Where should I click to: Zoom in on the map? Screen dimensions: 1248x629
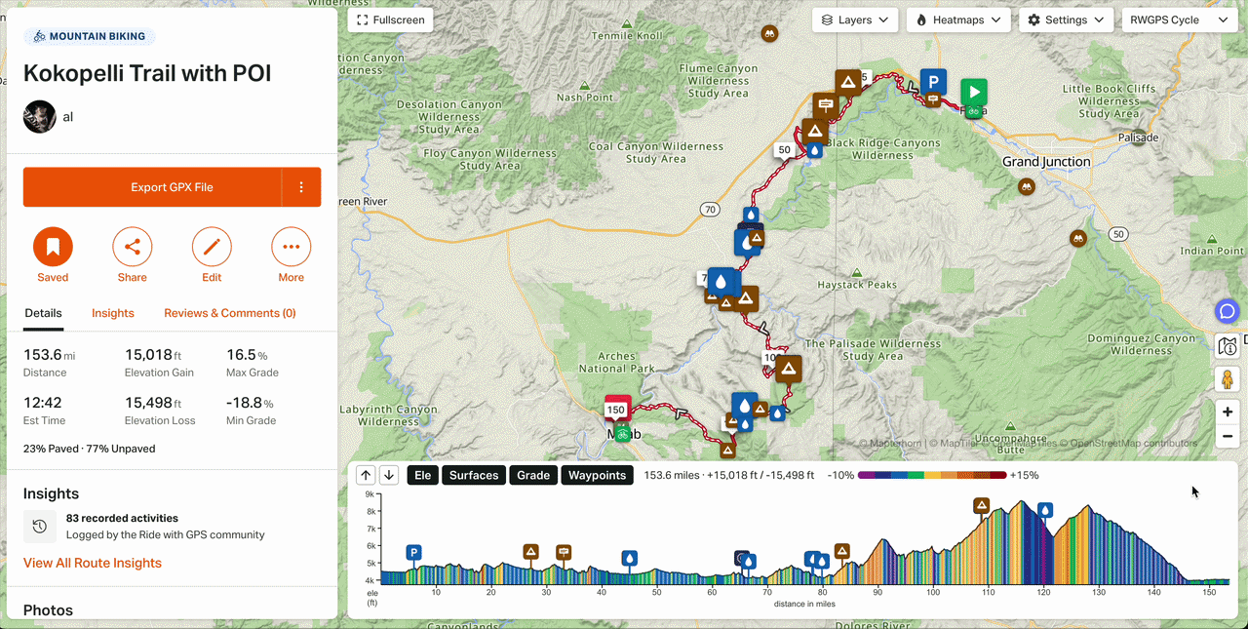click(x=1228, y=412)
